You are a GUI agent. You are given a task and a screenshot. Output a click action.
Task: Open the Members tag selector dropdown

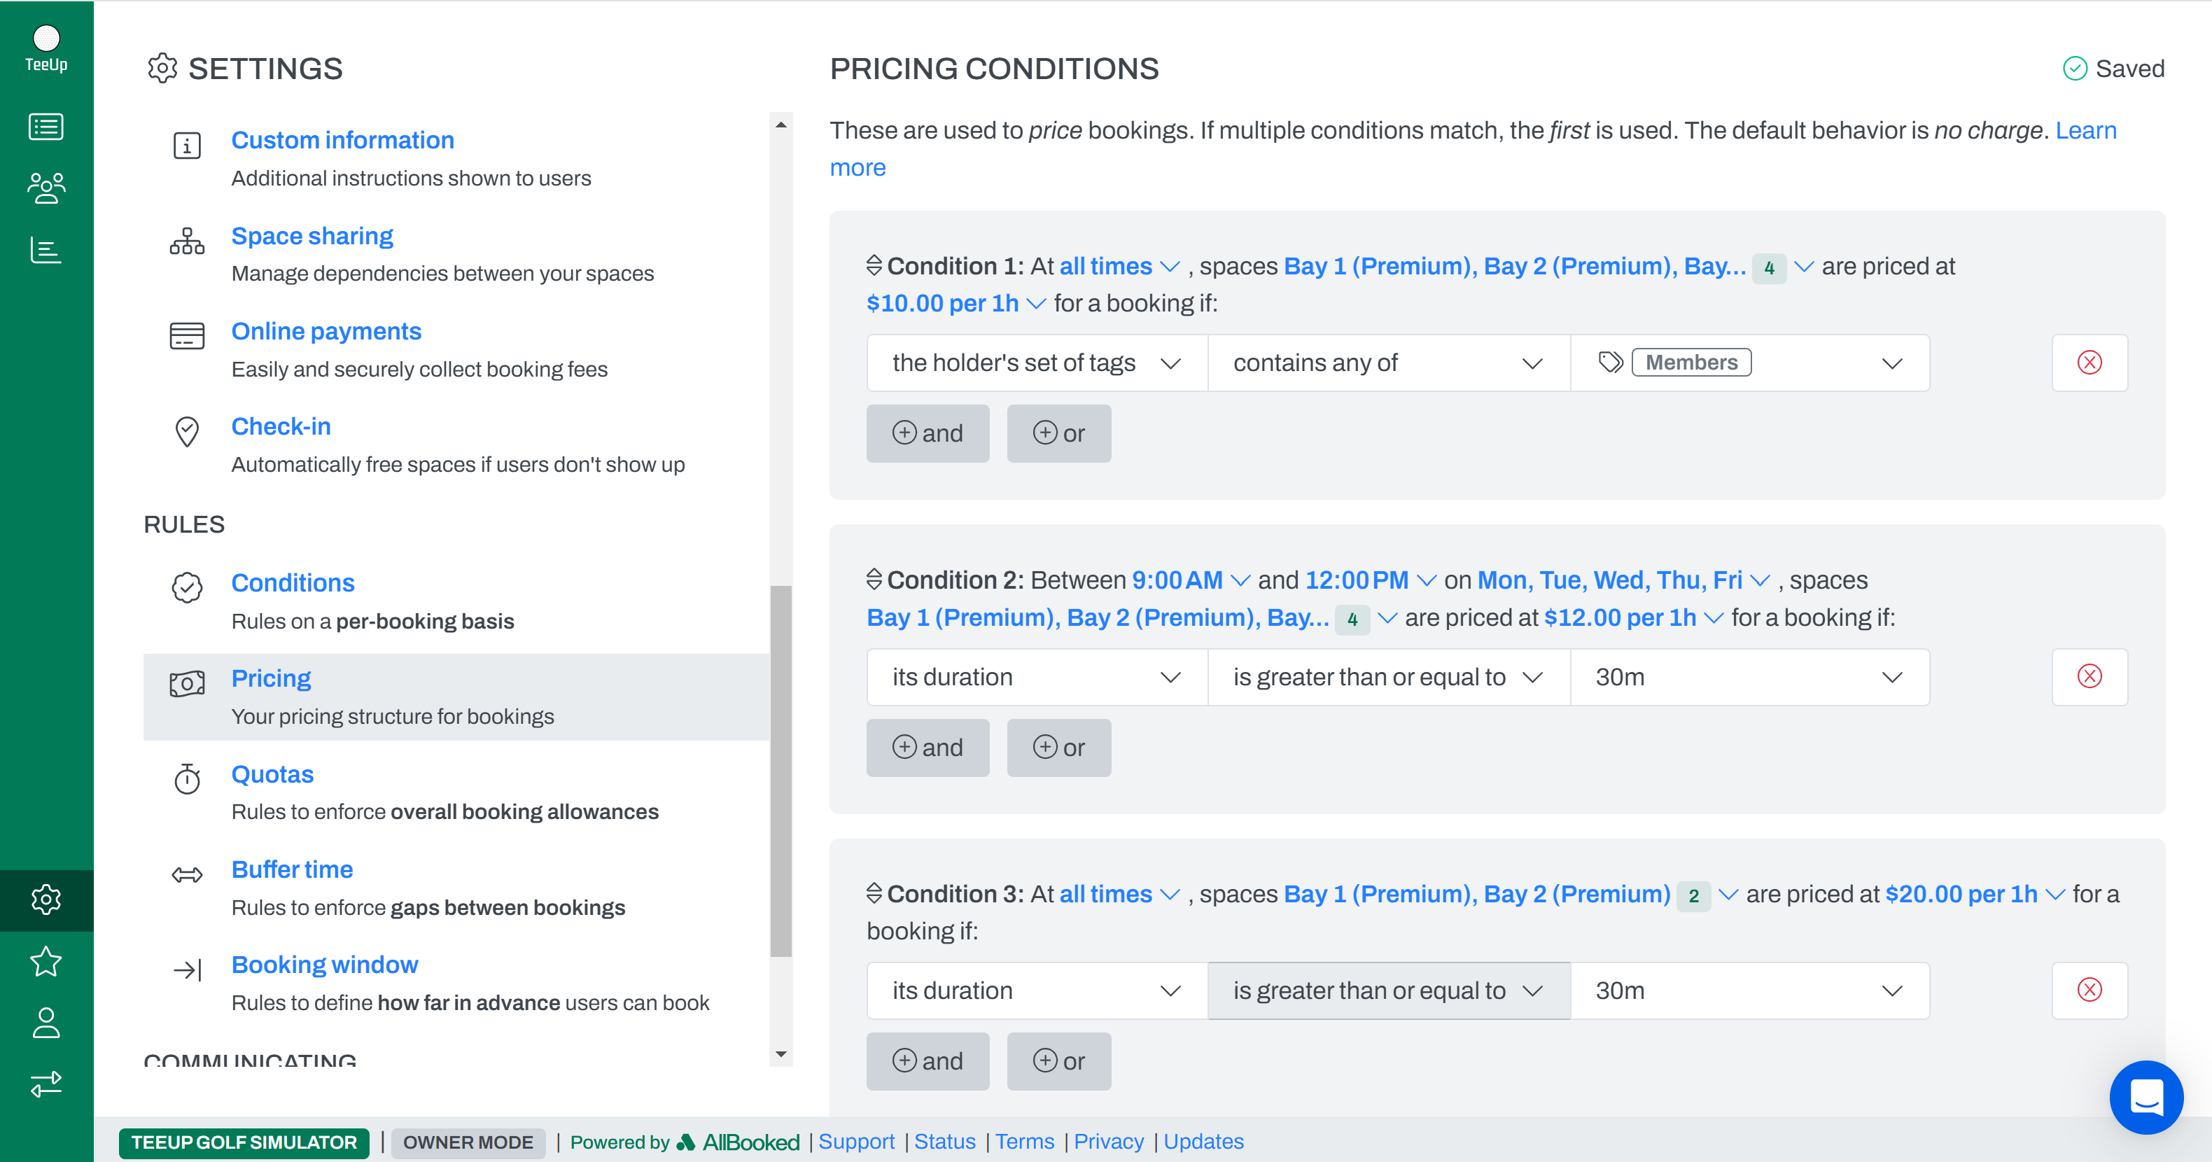coord(1749,363)
